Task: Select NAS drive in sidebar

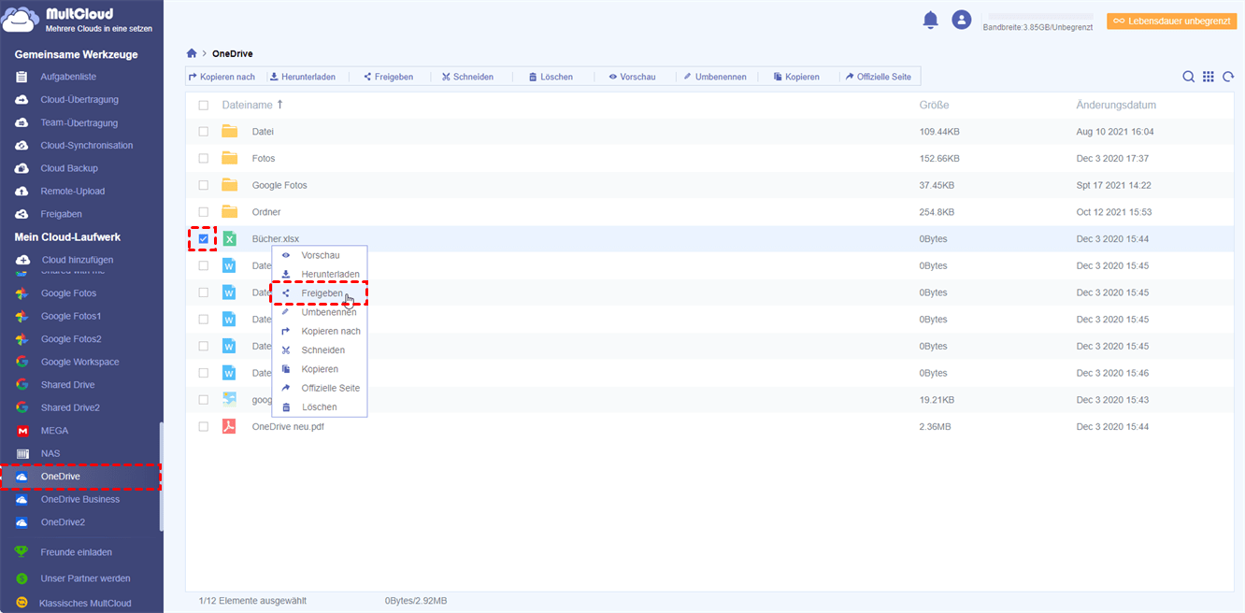Action: point(50,453)
